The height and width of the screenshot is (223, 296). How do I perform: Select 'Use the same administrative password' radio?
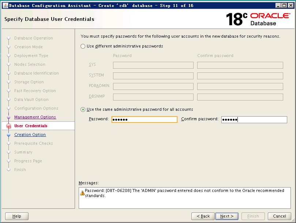[x=83, y=109]
